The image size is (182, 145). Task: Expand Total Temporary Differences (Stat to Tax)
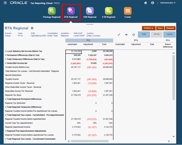6,59
